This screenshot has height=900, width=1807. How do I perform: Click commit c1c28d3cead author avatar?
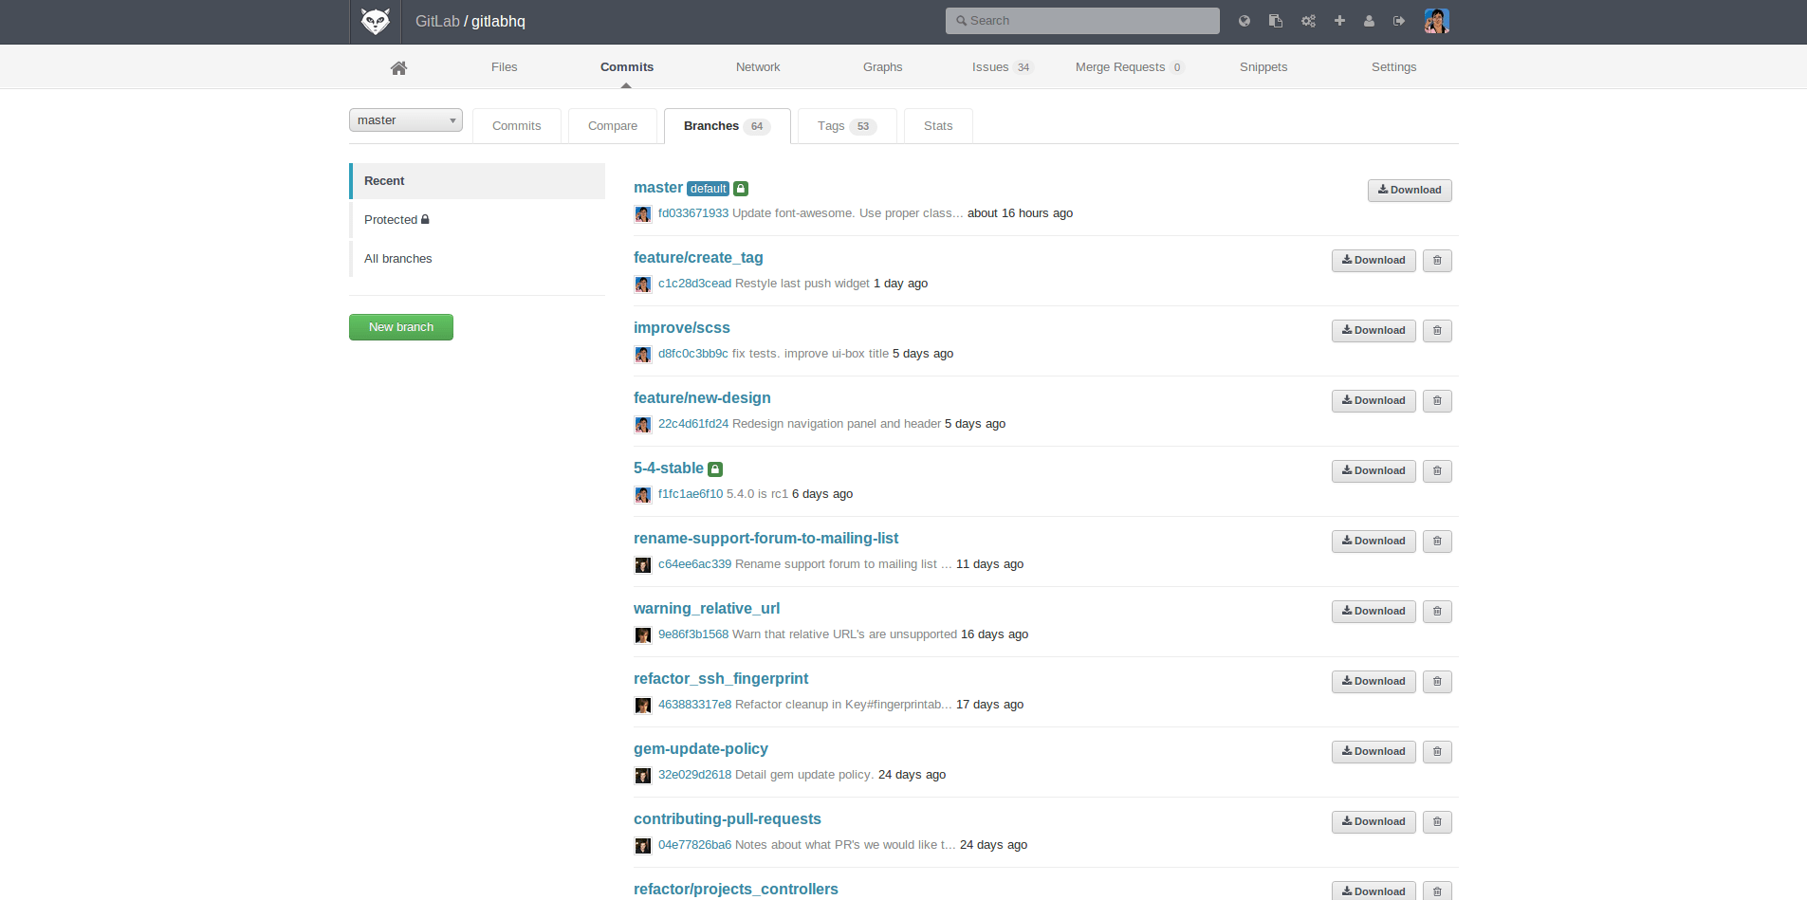(642, 284)
